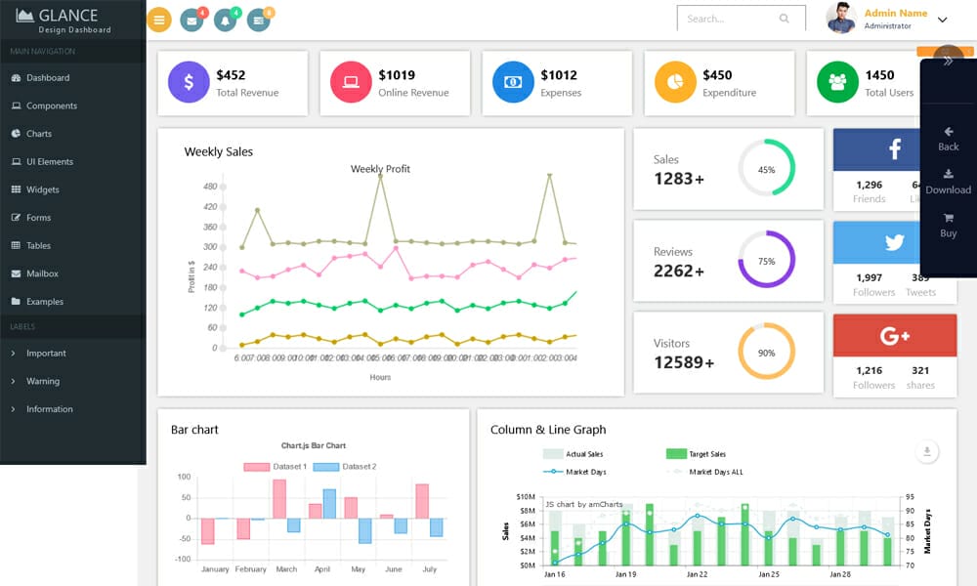
Task: Open the Mailbox section from the sidebar
Action: [x=44, y=273]
